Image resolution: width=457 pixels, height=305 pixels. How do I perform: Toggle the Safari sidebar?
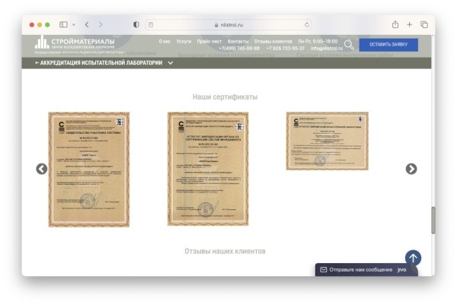click(x=63, y=24)
